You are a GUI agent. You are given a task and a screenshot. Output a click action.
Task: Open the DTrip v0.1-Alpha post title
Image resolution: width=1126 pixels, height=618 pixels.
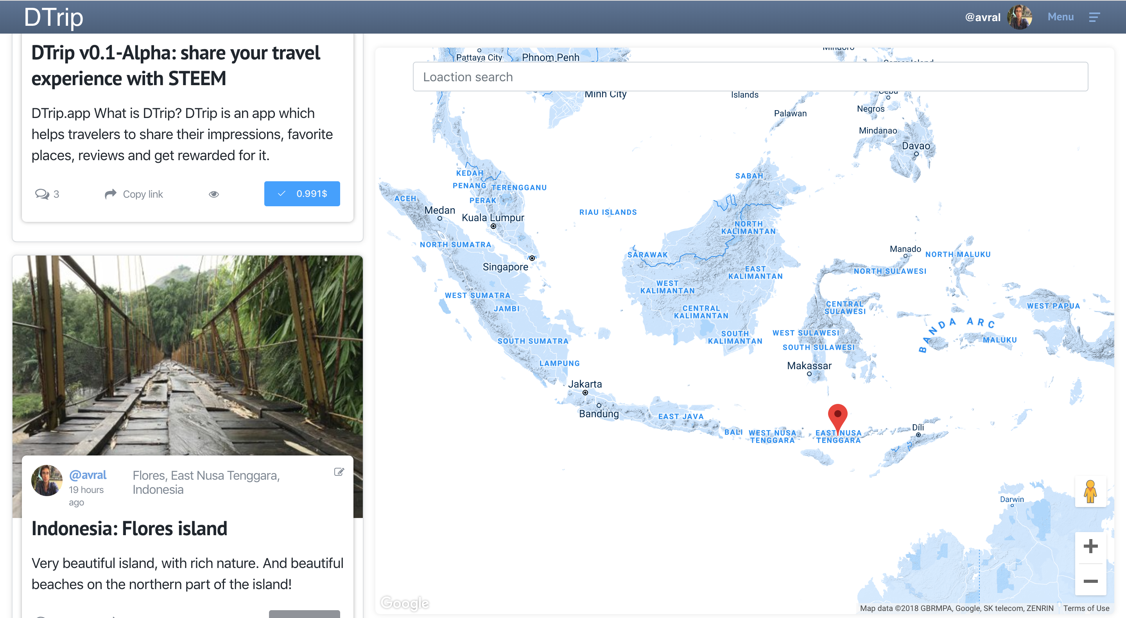176,66
